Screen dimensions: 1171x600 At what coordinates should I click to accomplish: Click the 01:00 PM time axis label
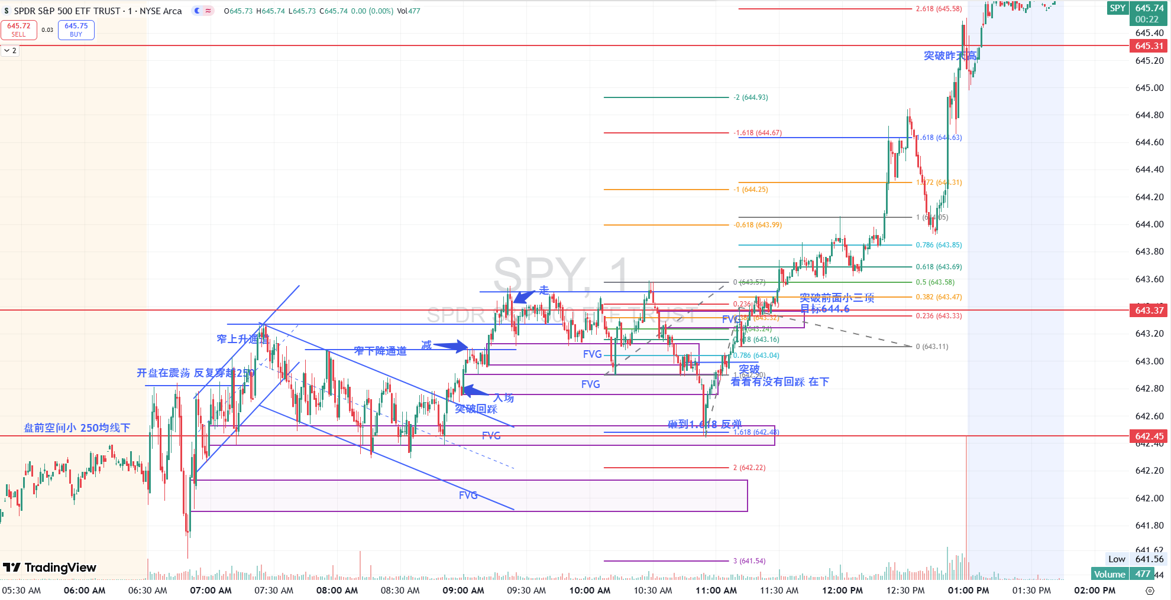(968, 591)
